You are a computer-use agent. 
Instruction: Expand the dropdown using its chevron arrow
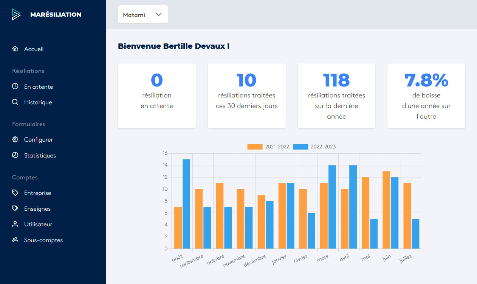159,14
